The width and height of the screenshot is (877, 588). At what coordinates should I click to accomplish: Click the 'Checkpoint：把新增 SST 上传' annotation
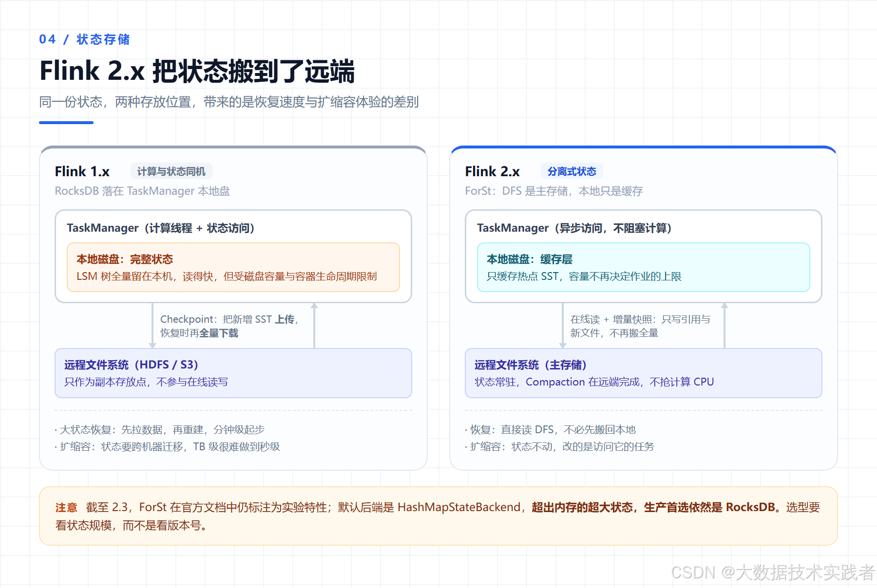point(229,319)
